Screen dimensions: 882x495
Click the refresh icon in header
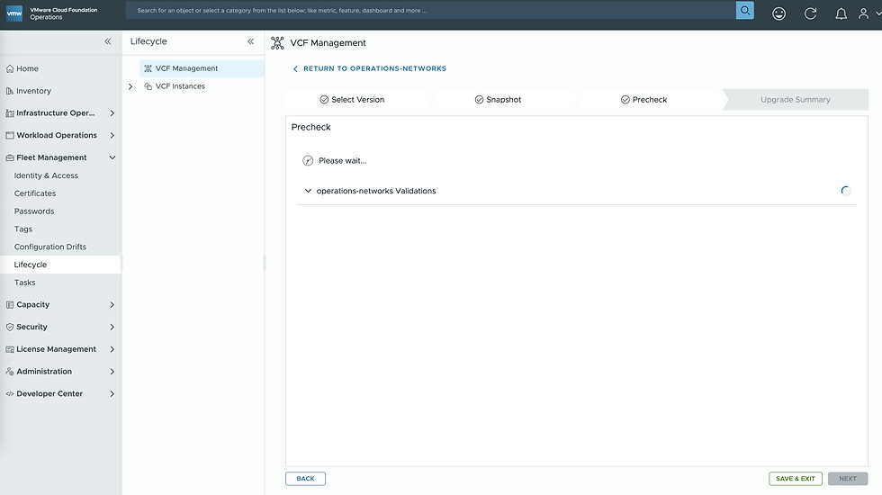810,13
